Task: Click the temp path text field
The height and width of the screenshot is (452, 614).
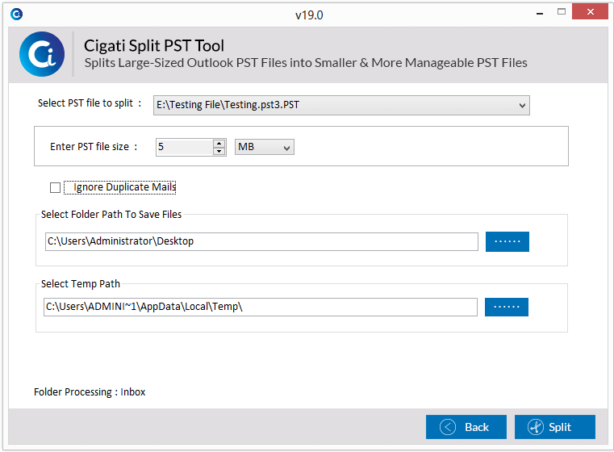Action: point(261,307)
